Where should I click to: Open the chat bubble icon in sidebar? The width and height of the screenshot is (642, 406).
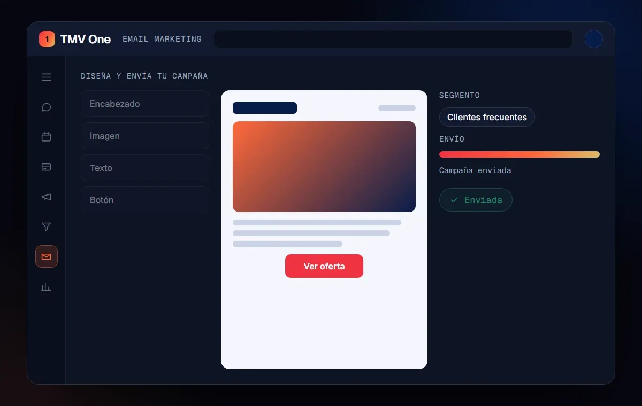click(47, 107)
